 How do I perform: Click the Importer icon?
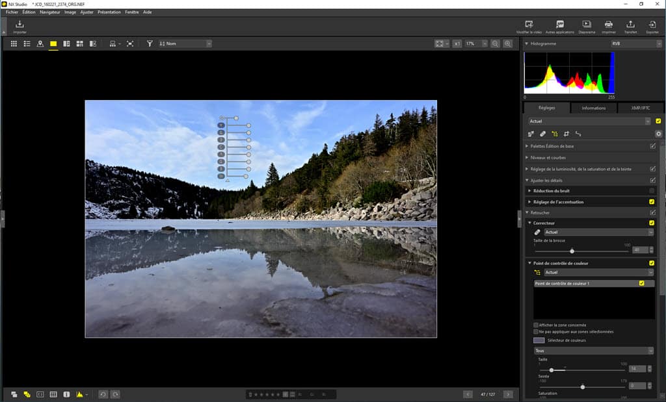click(x=20, y=25)
